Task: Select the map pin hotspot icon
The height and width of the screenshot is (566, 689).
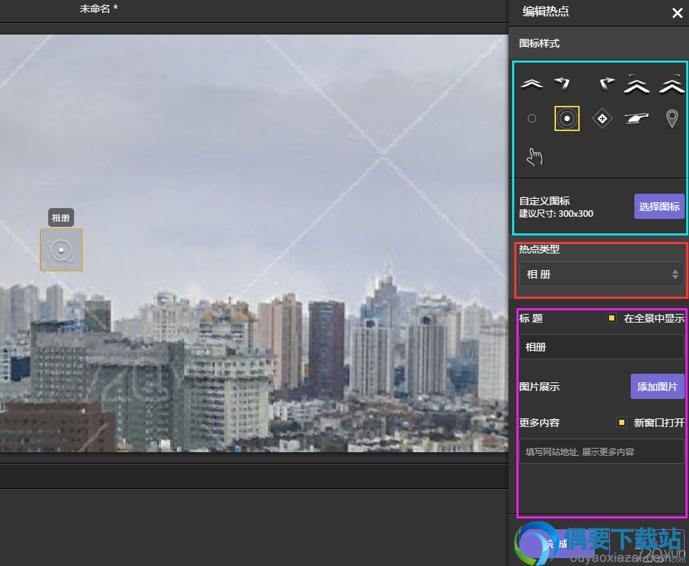Action: [672, 119]
